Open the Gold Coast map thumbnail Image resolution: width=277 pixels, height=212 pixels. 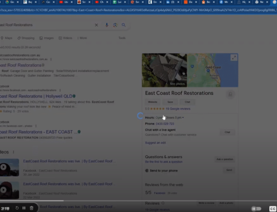click(213, 70)
